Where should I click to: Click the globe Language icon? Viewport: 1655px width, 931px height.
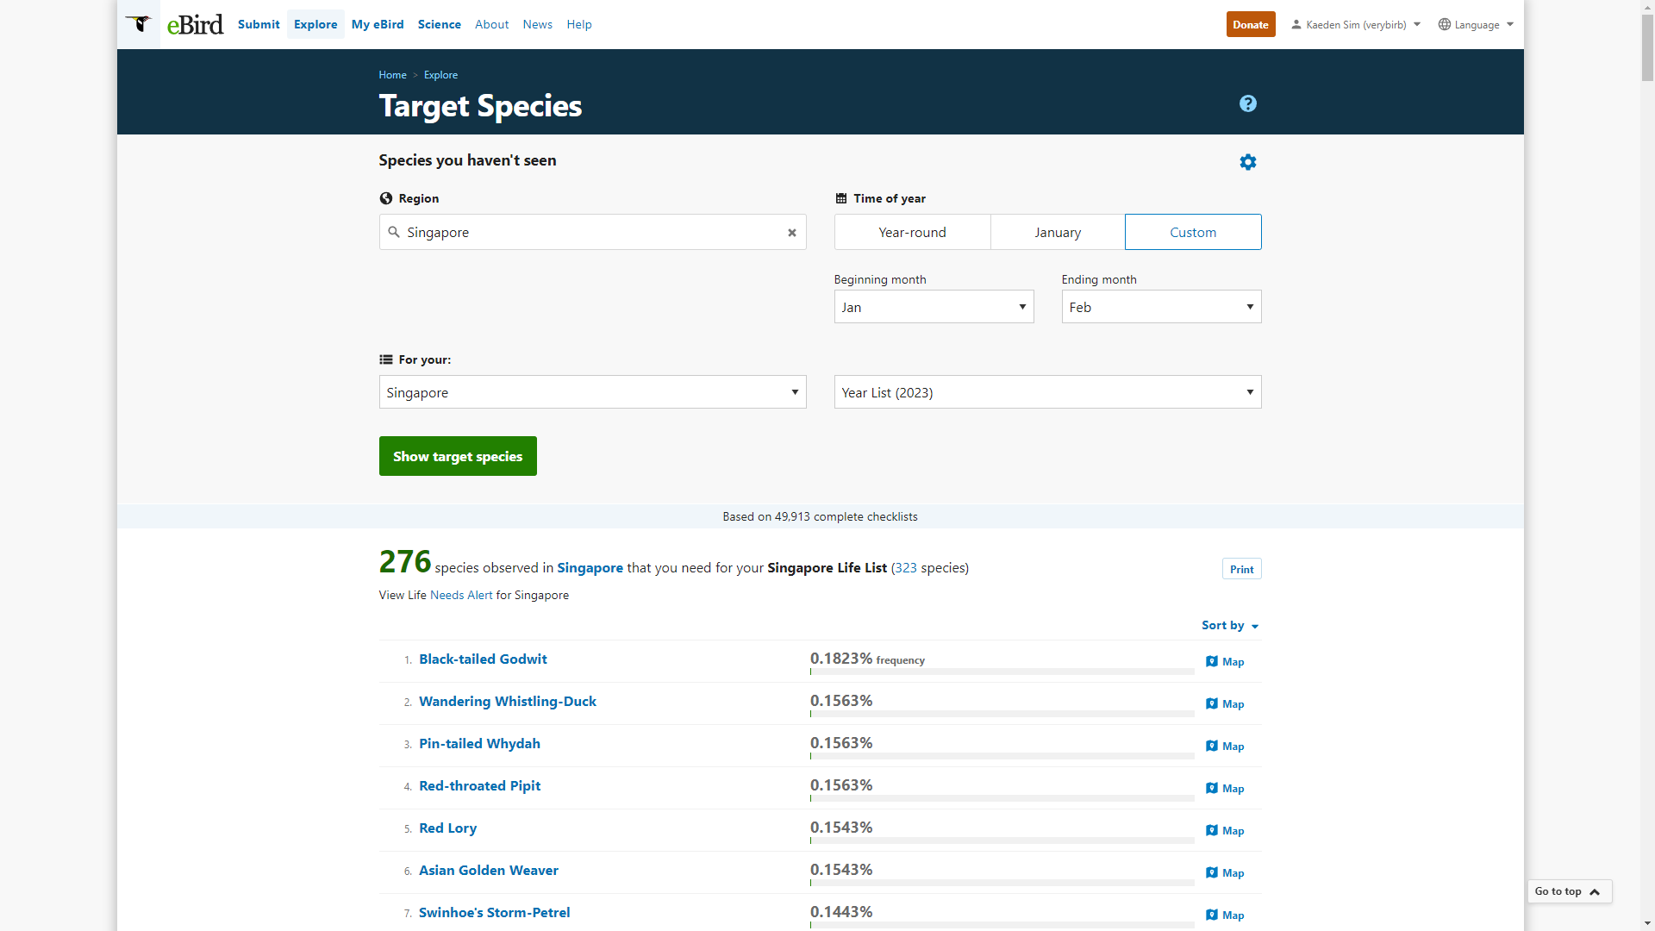tap(1445, 25)
